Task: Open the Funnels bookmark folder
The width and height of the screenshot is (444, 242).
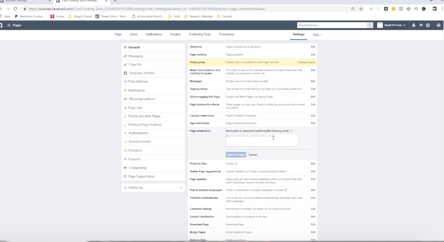Action: coord(224,16)
